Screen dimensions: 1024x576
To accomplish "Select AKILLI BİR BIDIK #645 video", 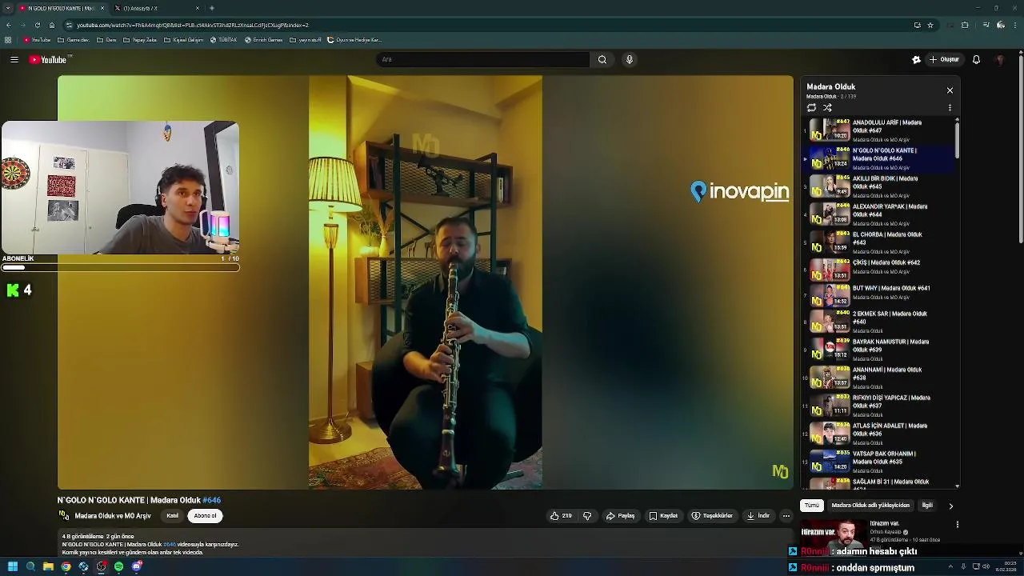I will (x=878, y=186).
